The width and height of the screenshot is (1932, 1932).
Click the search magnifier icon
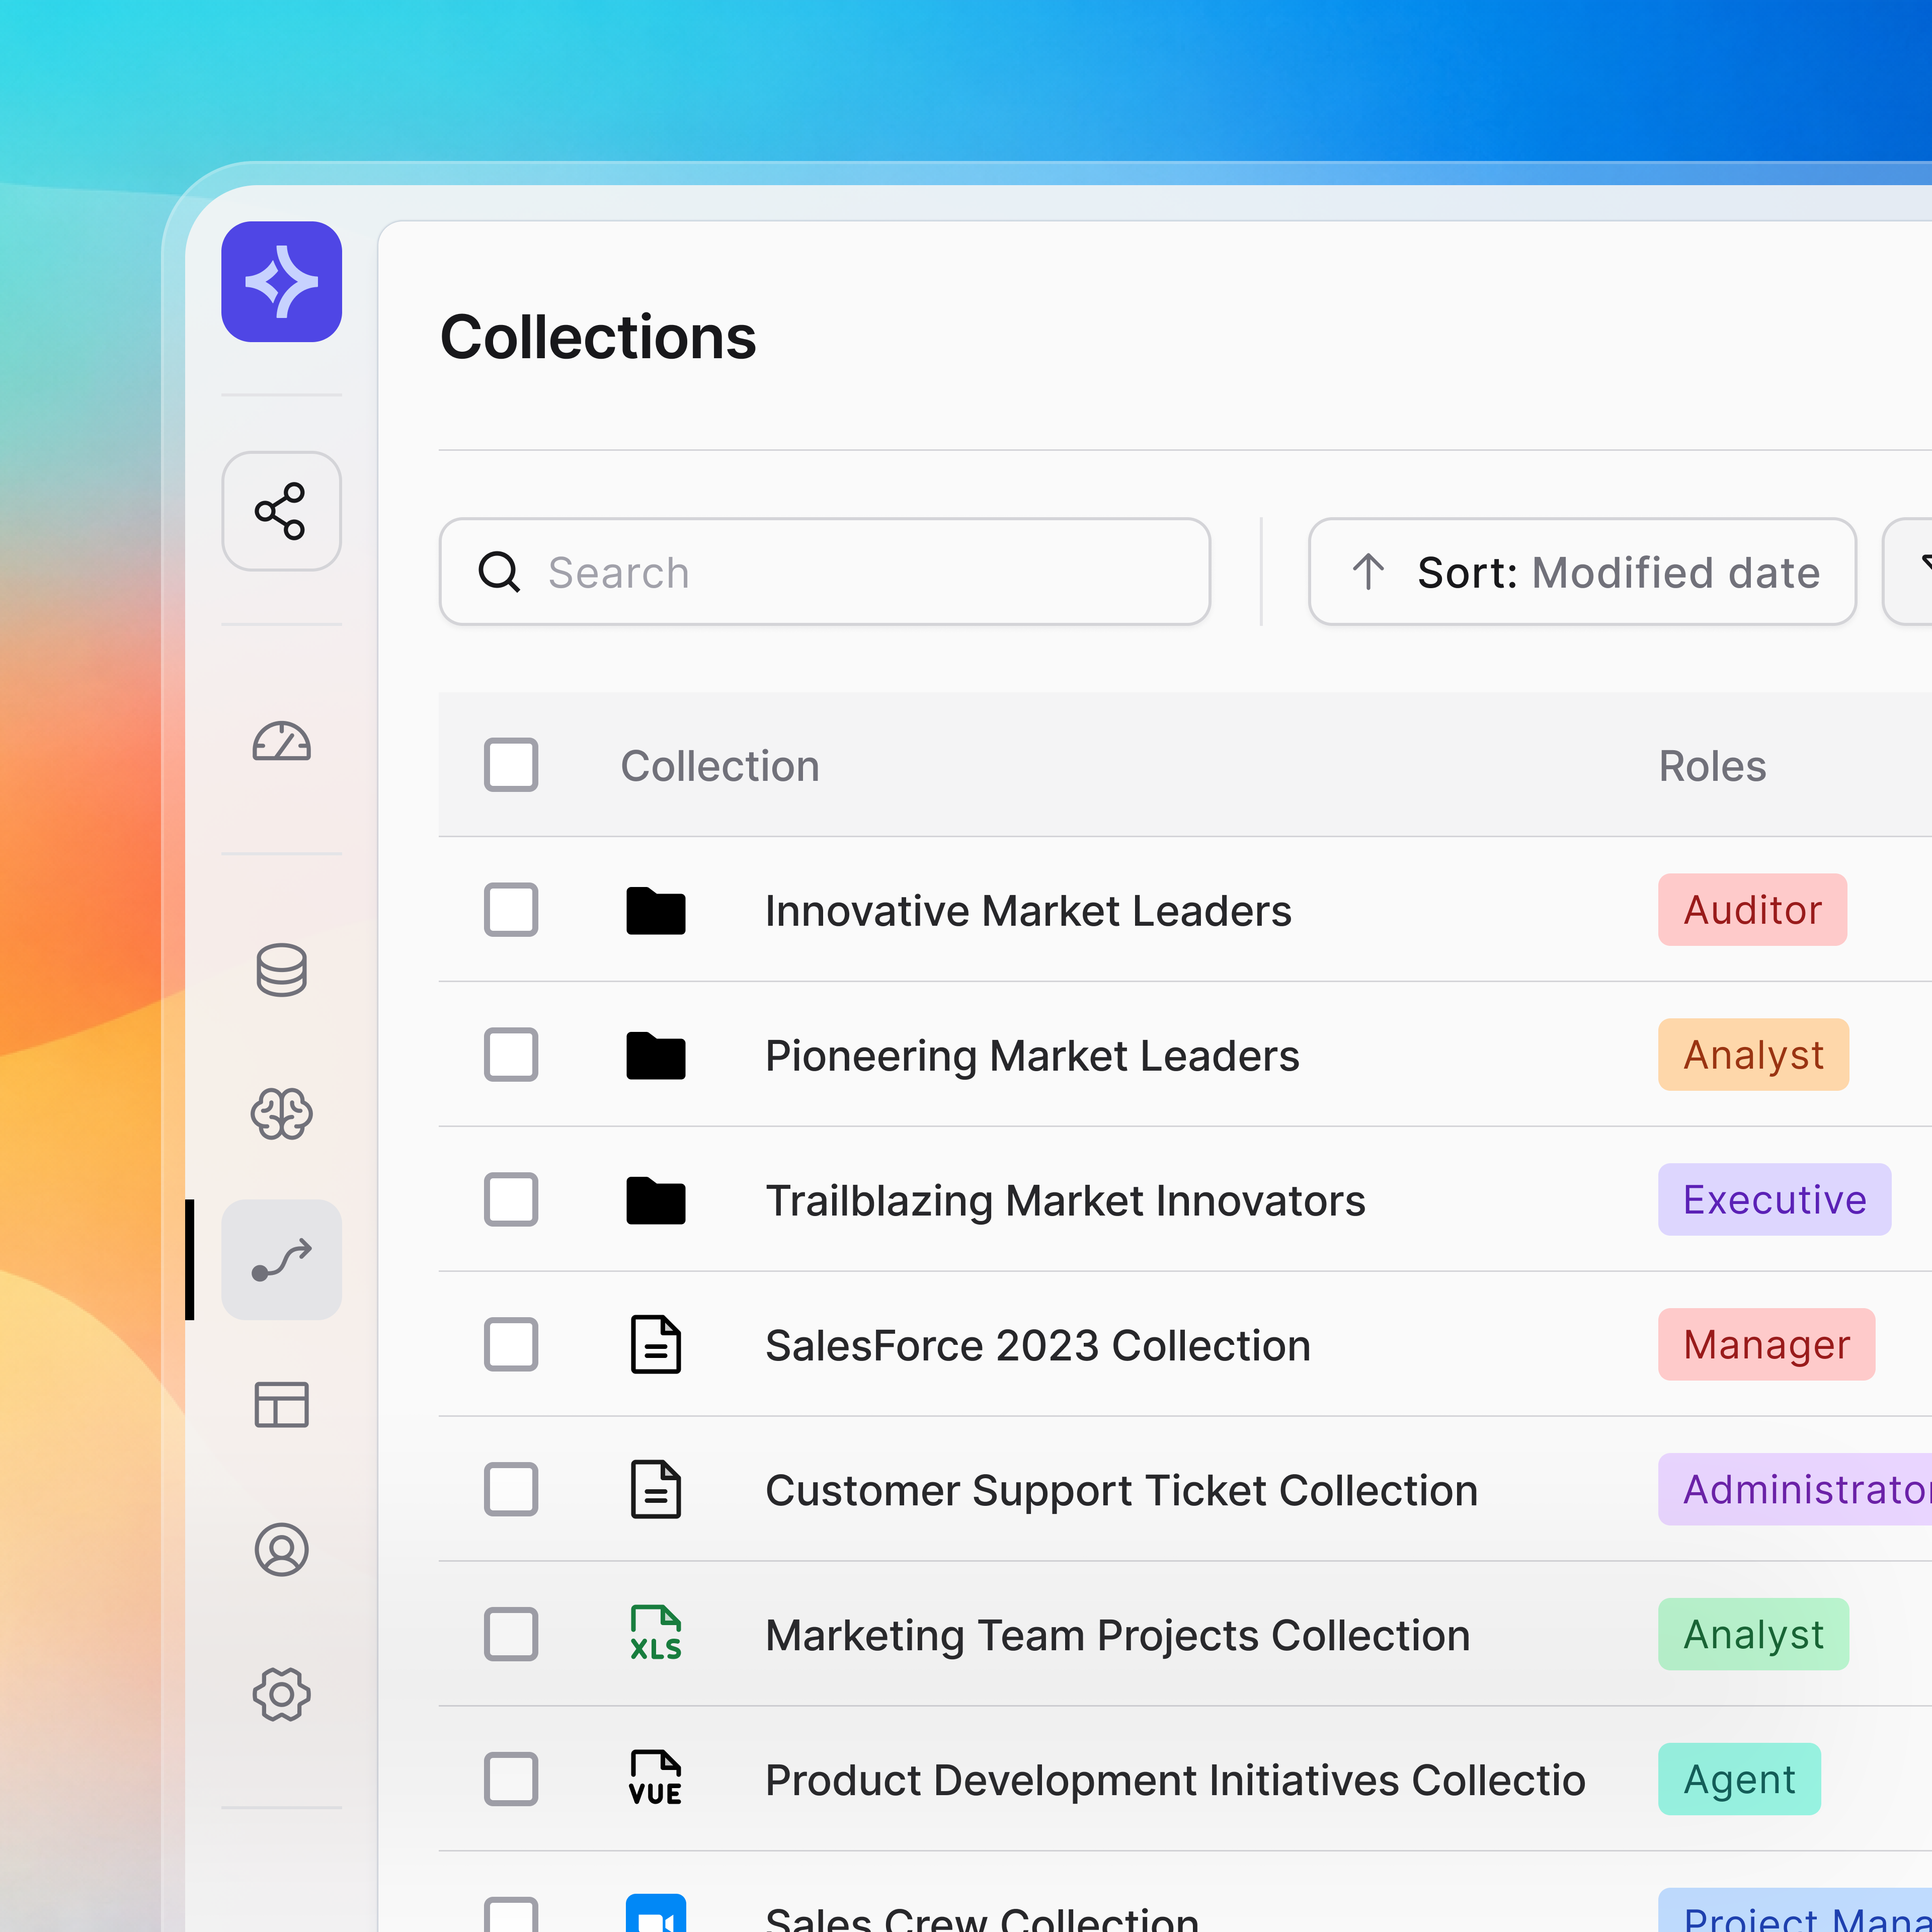point(499,572)
